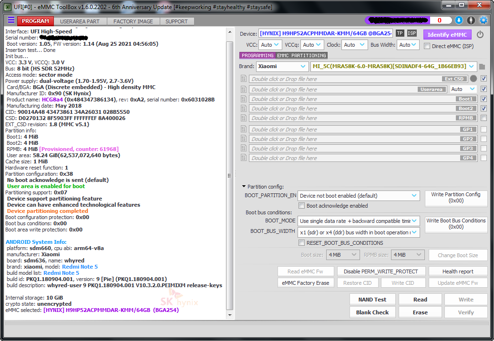This screenshot has height=341, width=494.
Task: Switch to FACTORY IMAGE tab
Action: [x=133, y=21]
